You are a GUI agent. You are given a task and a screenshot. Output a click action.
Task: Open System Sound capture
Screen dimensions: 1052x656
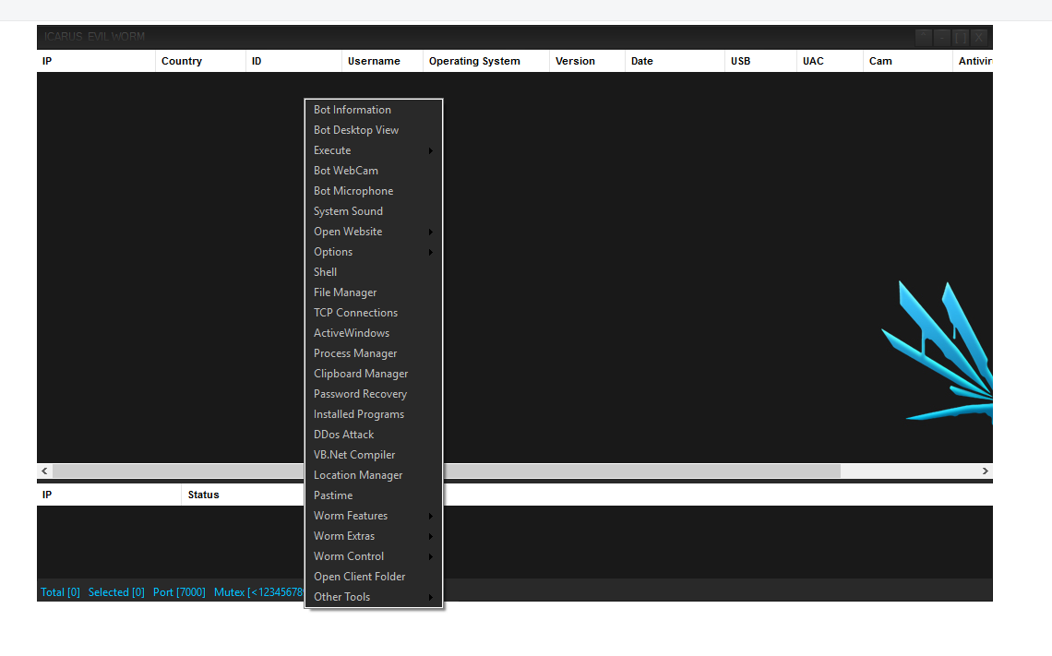348,210
